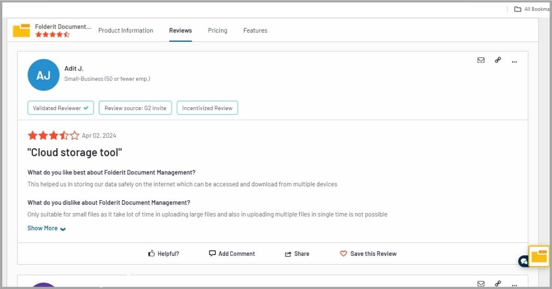Open the chat bubble widget
Image resolution: width=552 pixels, height=289 pixels.
click(523, 261)
